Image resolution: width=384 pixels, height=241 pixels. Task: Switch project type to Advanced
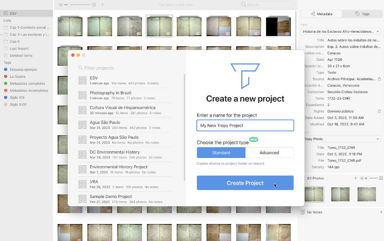coord(269,153)
